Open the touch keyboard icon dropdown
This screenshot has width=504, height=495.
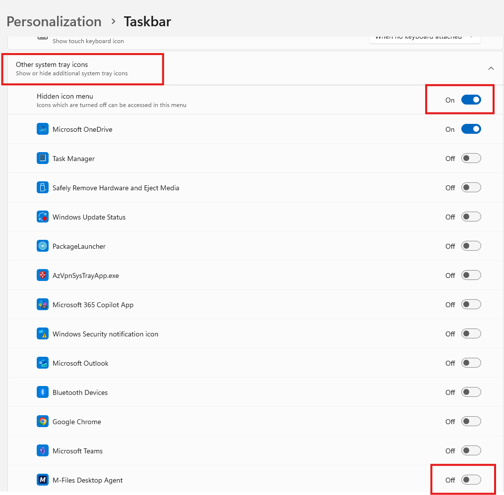[x=425, y=39]
